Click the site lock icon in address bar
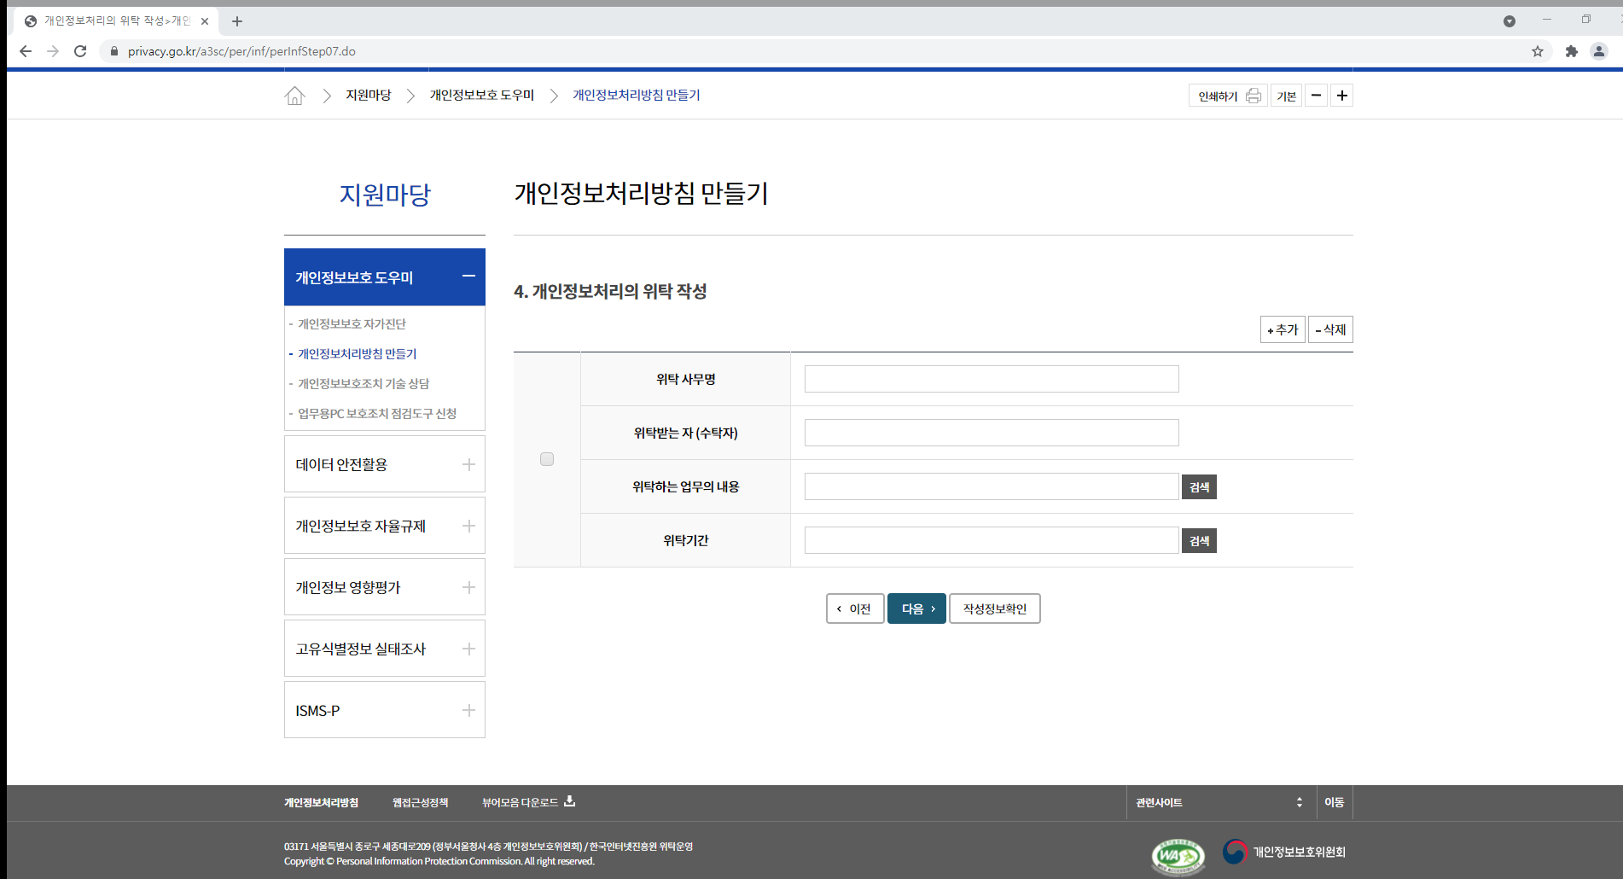This screenshot has height=879, width=1623. coord(113,51)
